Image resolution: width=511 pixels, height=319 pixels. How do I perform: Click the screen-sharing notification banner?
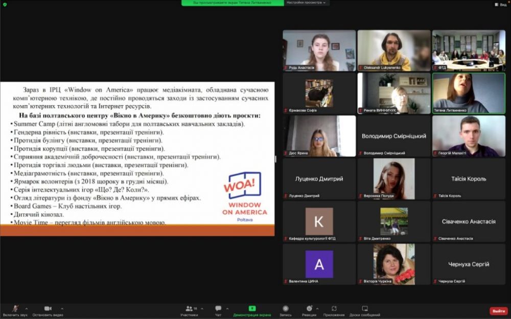click(x=233, y=3)
